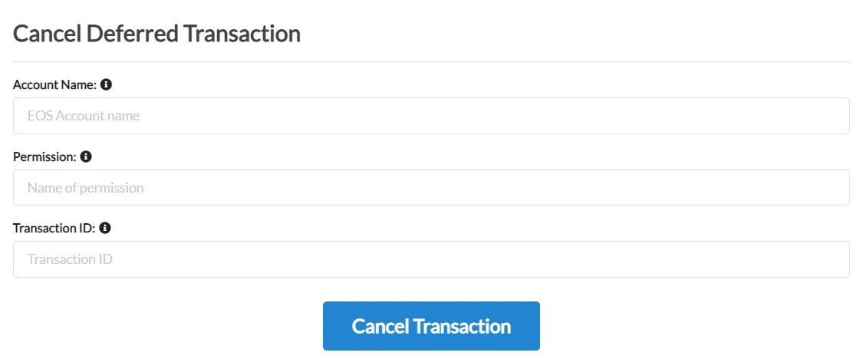
Task: Open the Permission info tooltip icon
Action: (x=86, y=156)
